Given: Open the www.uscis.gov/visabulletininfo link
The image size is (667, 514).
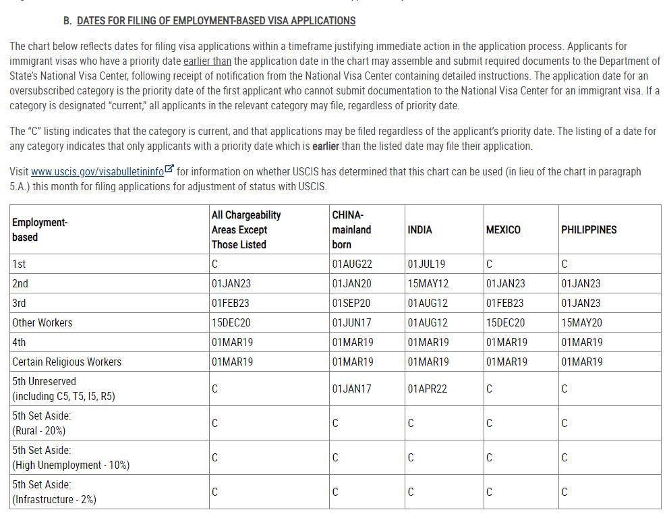Looking at the screenshot, I should click(x=97, y=171).
